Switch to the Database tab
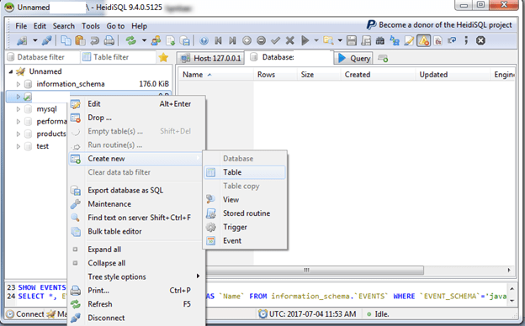Image resolution: width=525 pixels, height=326 pixels. click(289, 57)
